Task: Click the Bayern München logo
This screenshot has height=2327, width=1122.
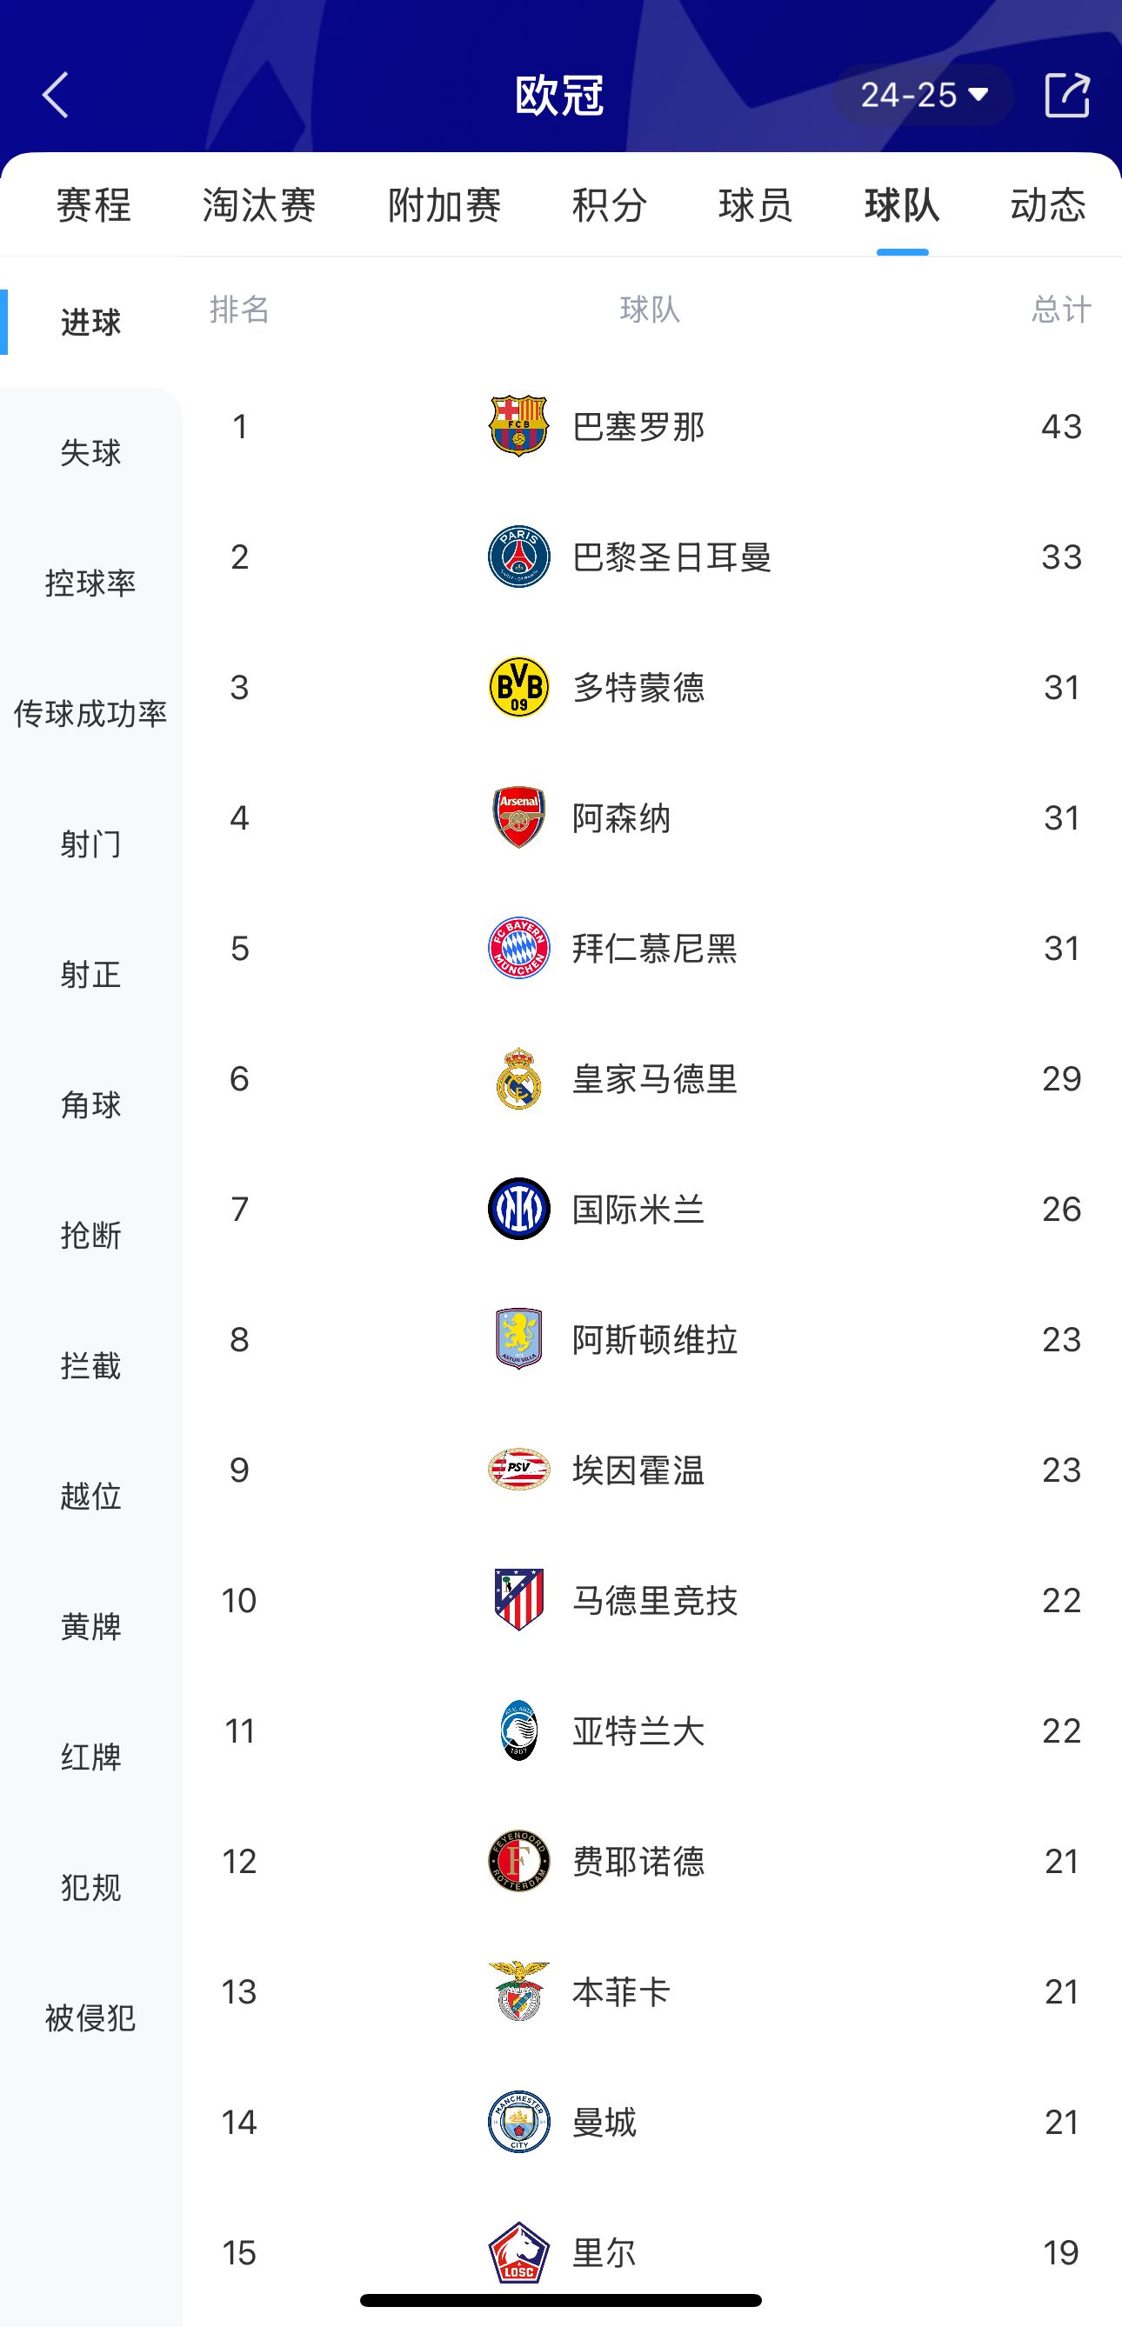Action: click(x=518, y=949)
